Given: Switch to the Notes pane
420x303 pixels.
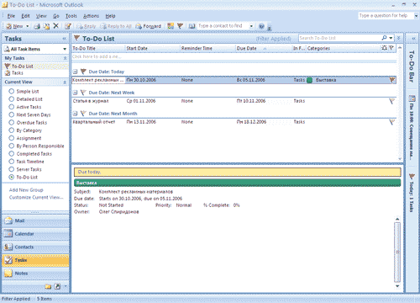Looking at the screenshot, I should 35,274.
